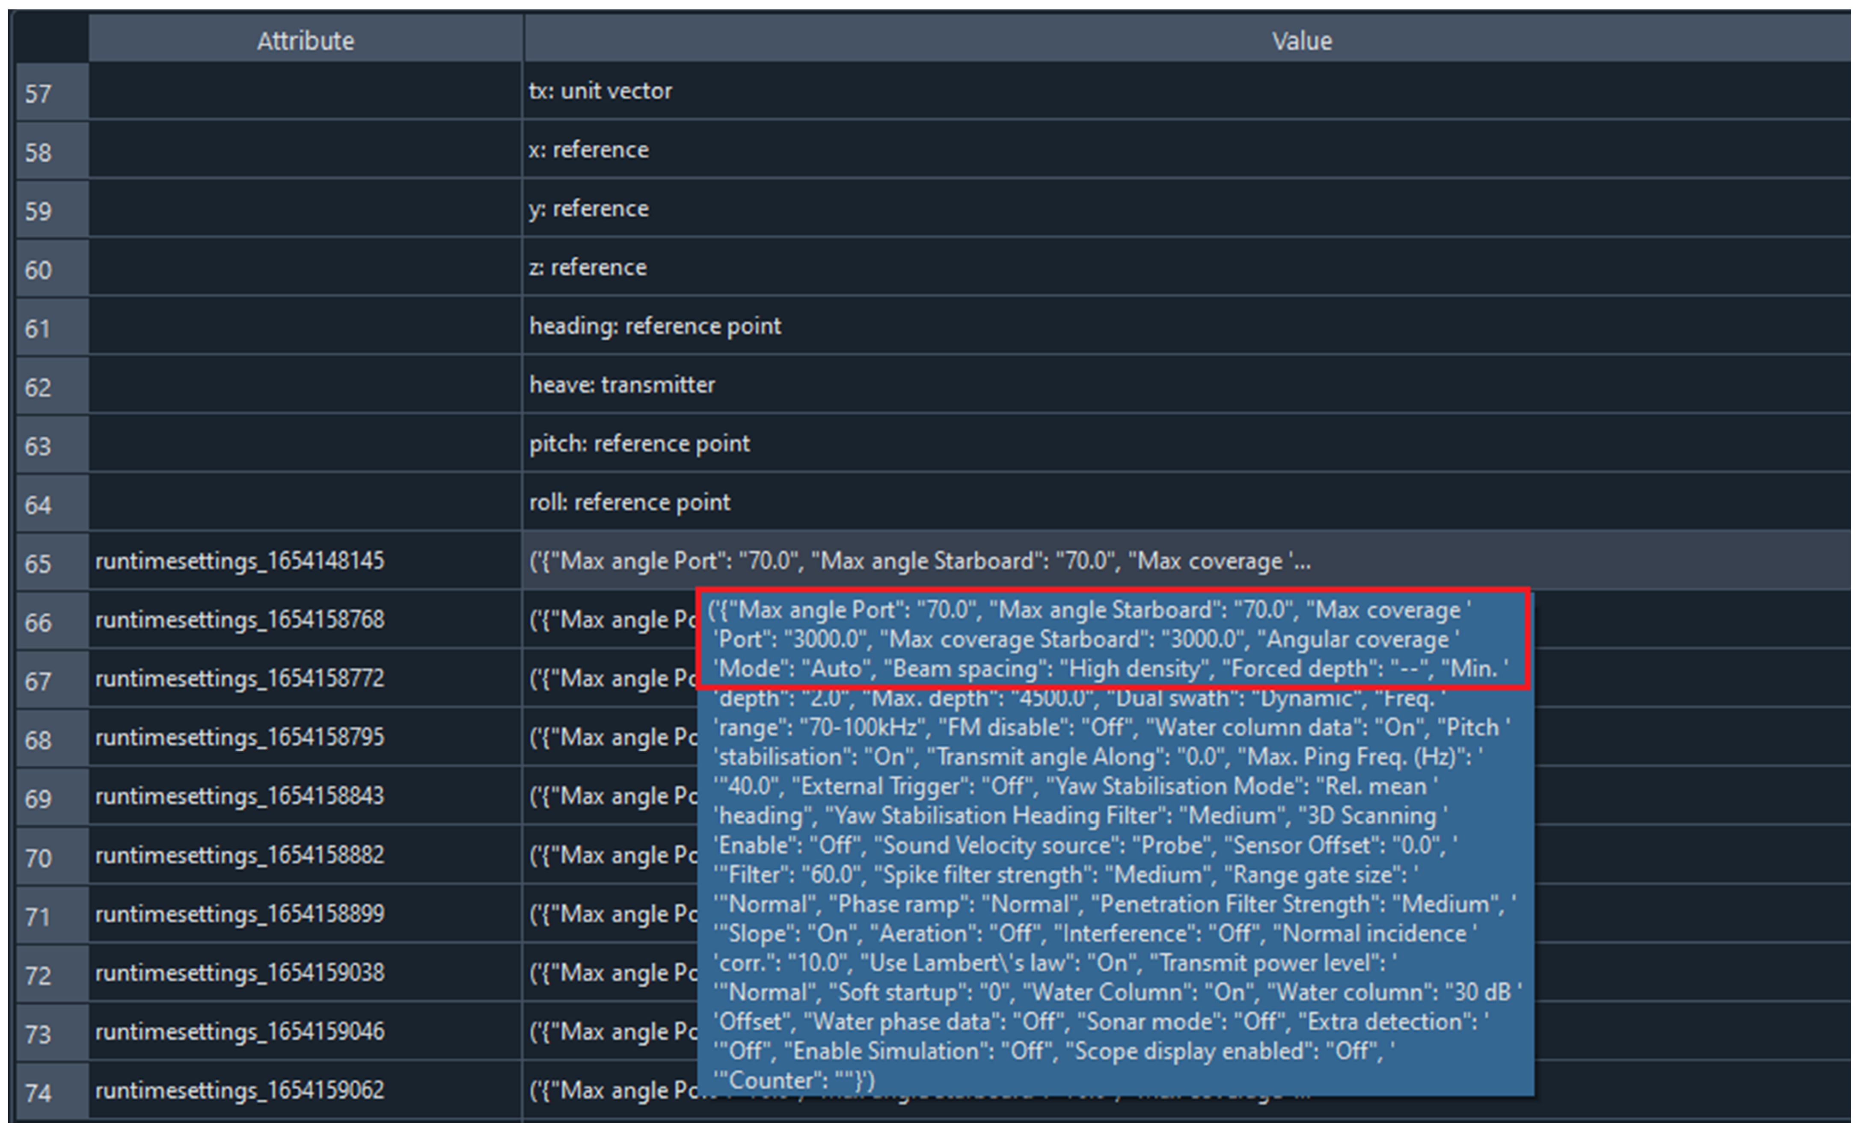This screenshot has width=1858, height=1130.
Task: Click runtimesettings_1654158795 attribute cell
Action: click(240, 737)
